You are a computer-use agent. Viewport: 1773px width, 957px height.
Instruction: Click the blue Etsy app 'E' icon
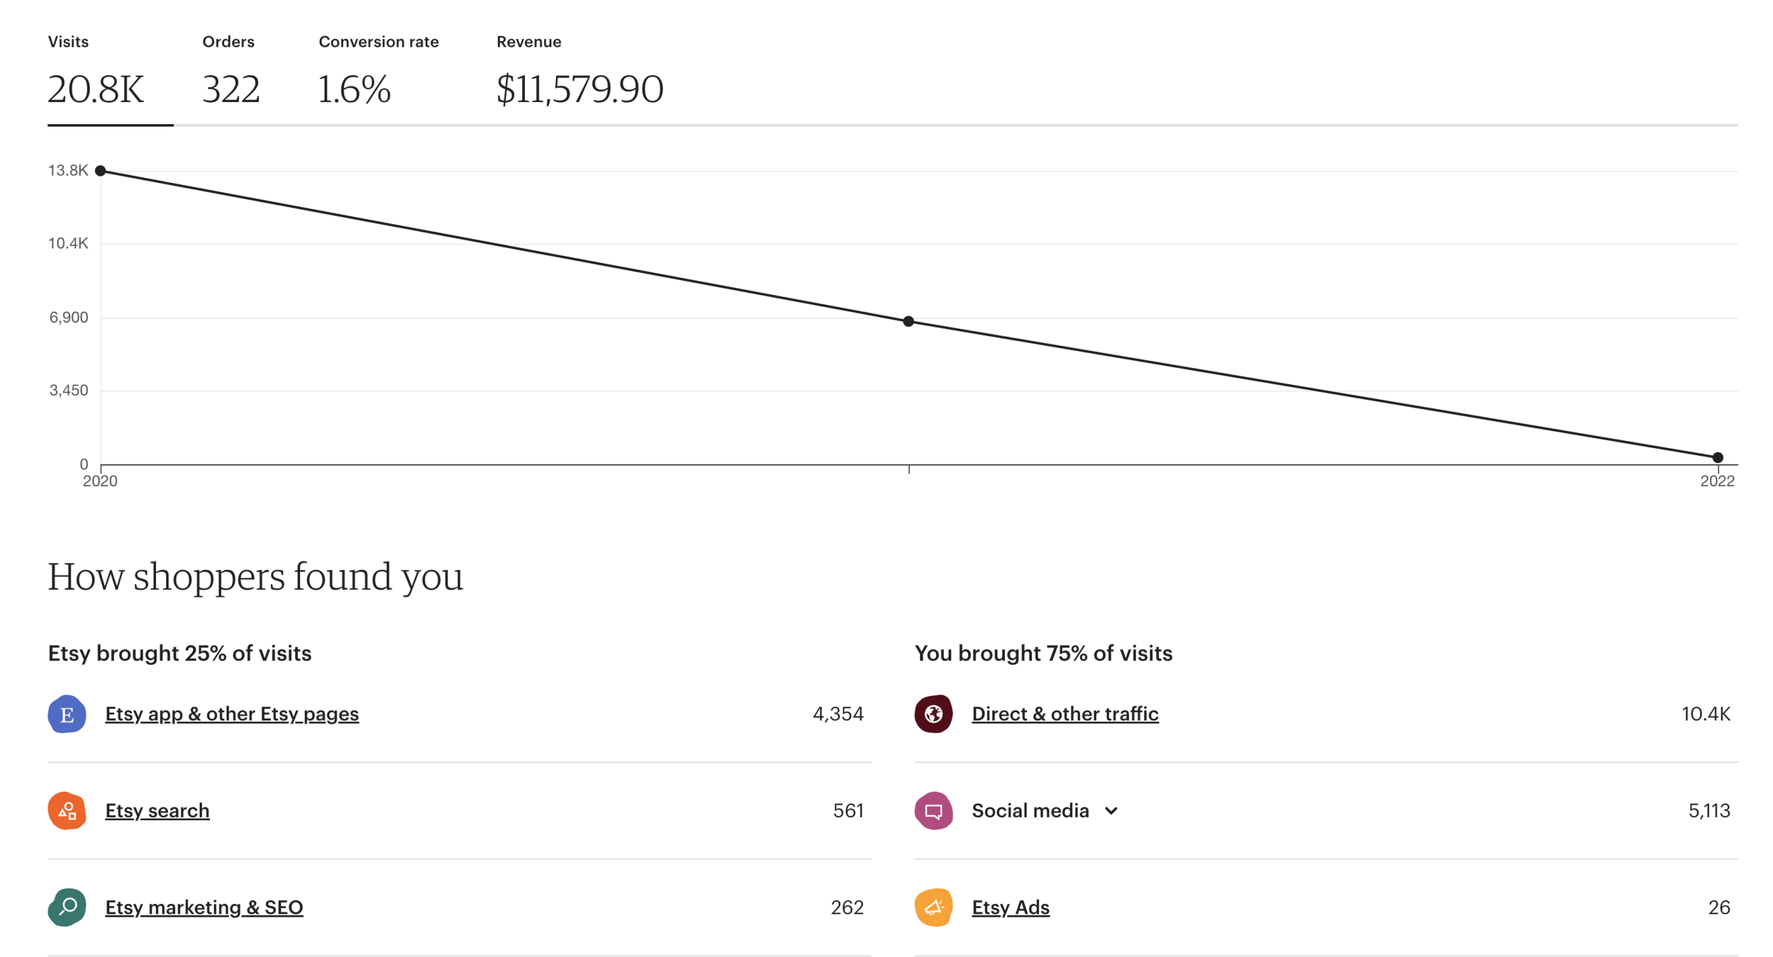[x=67, y=714]
